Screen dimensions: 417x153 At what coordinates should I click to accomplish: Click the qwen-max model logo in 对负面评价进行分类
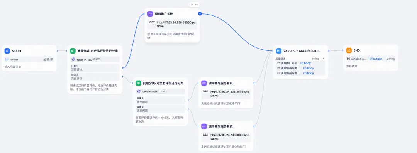coord(139,92)
